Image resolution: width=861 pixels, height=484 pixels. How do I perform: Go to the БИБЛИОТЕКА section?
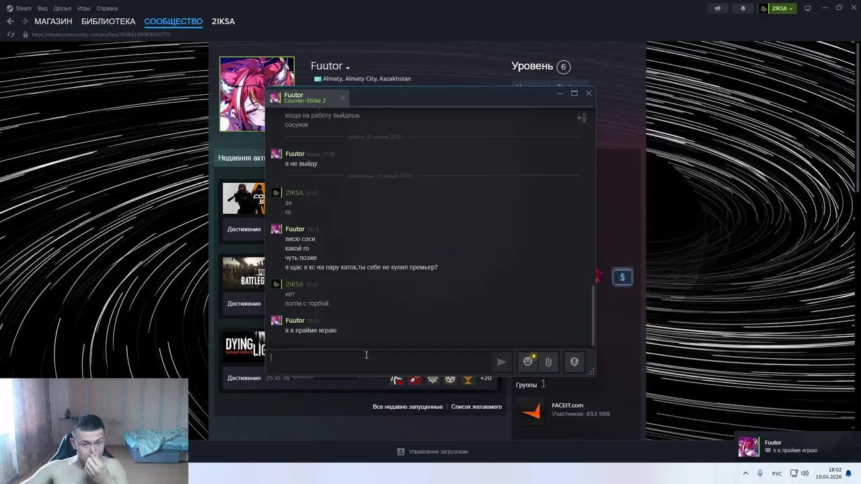pos(108,22)
